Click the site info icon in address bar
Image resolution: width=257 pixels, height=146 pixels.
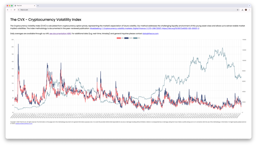[x=19, y=10]
